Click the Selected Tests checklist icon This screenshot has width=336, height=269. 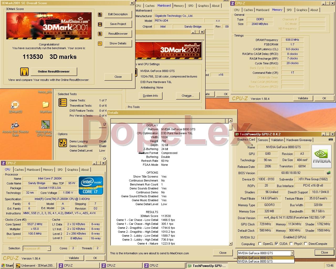(63, 103)
